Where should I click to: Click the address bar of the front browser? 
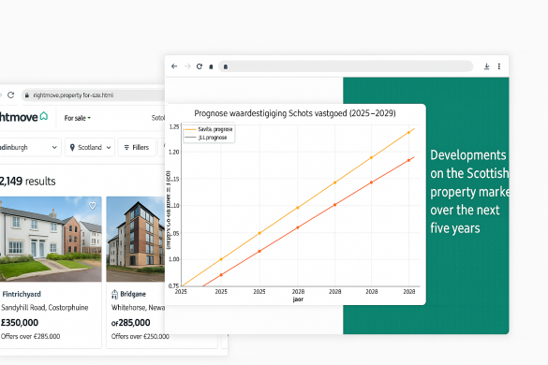[346, 66]
